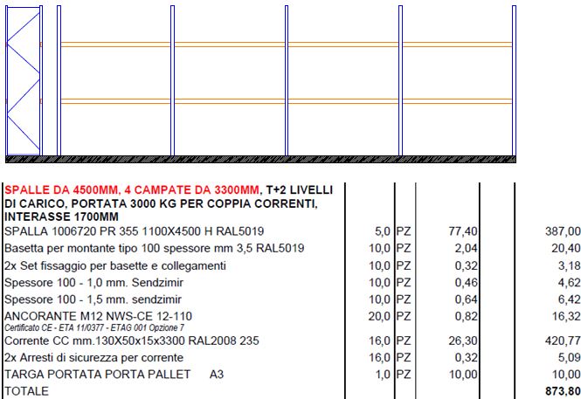Click amount 5,09
Viewport: 581px width, 399px height.
click(569, 358)
